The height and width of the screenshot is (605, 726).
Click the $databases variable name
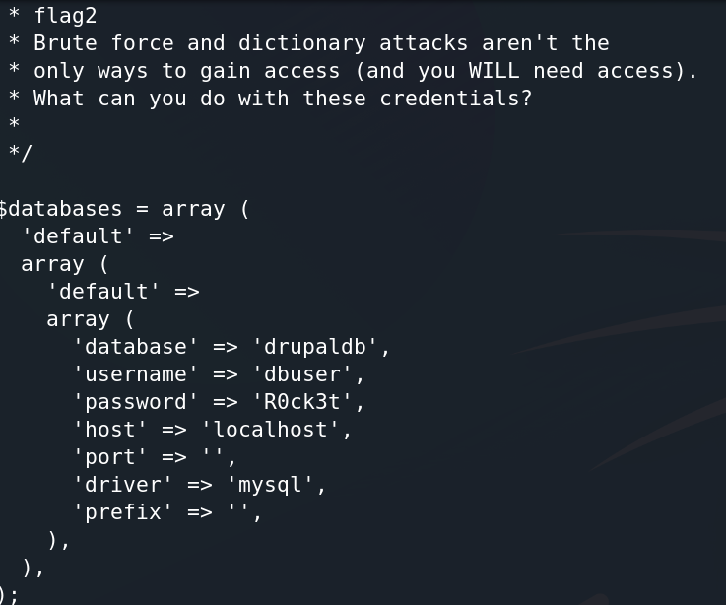(60, 209)
